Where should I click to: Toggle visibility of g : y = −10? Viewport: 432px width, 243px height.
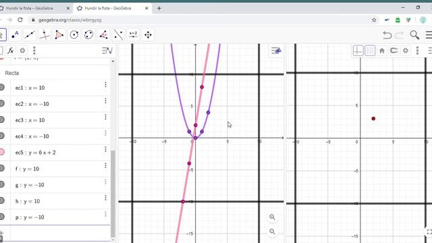click(2, 184)
